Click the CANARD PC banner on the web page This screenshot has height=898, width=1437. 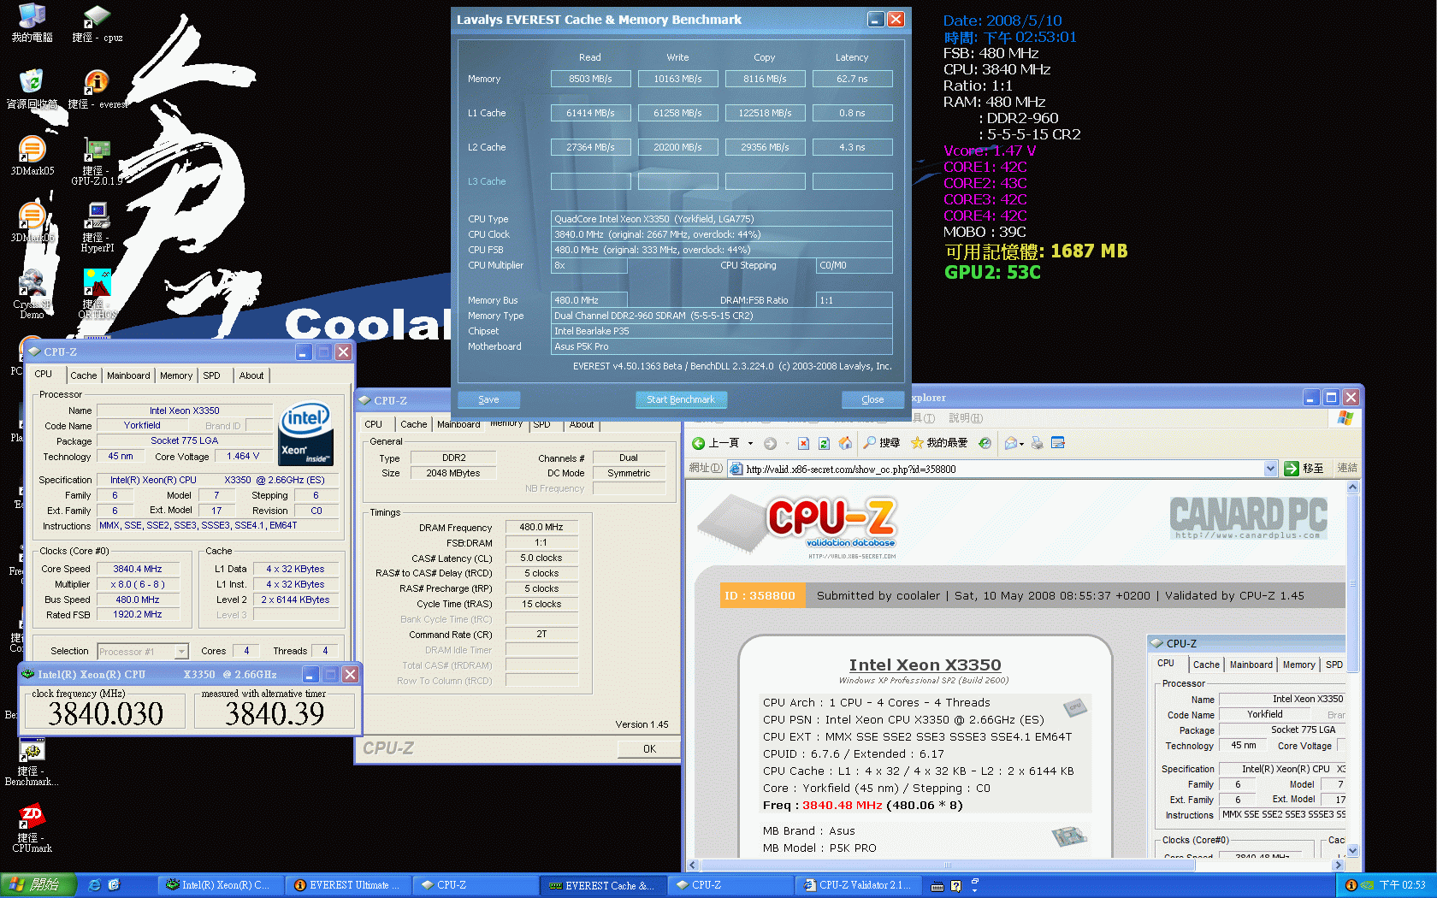(x=1248, y=517)
